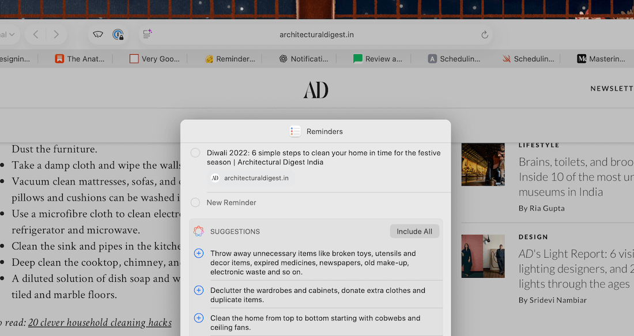
Task: Expand the profile dropdown chevron in toolbar
Action: 12,35
